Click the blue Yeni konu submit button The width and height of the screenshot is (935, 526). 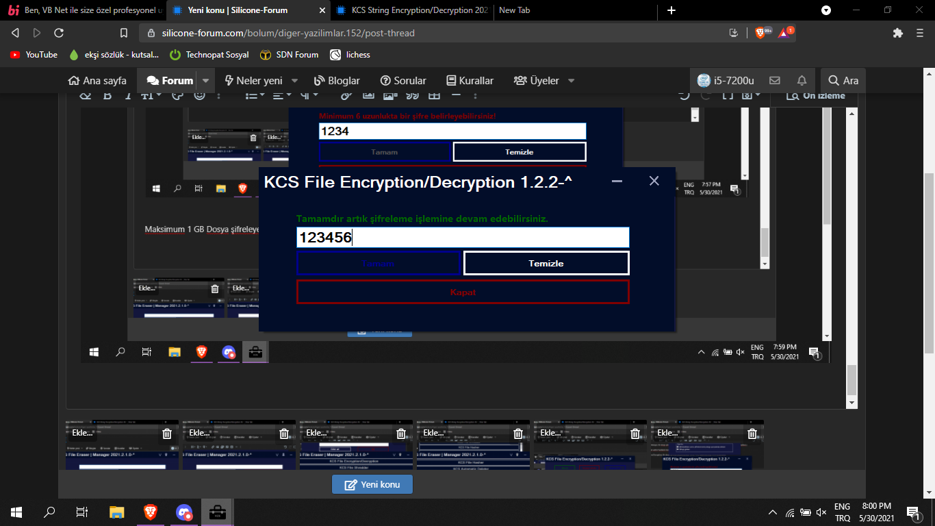pyautogui.click(x=372, y=484)
